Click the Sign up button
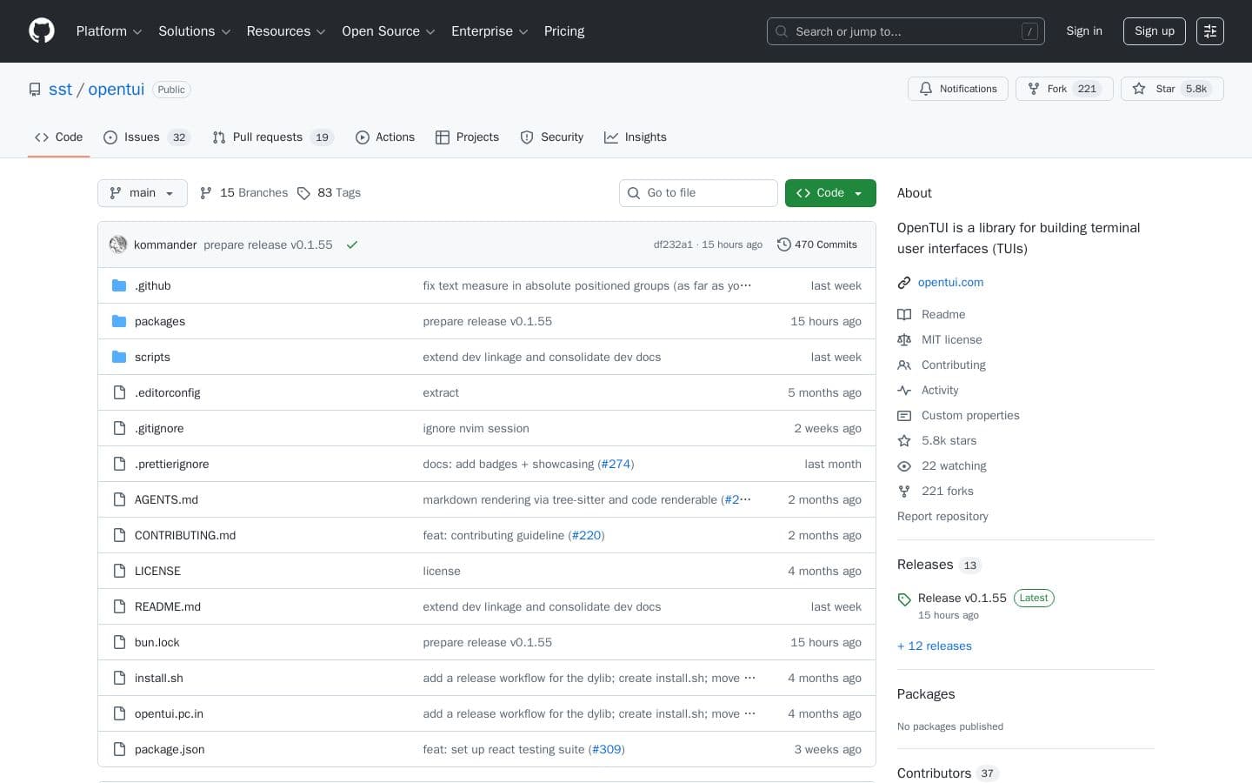Image resolution: width=1252 pixels, height=783 pixels. (x=1154, y=31)
